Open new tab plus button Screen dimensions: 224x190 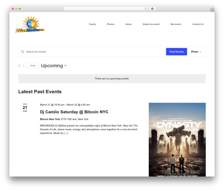(x=212, y=10)
